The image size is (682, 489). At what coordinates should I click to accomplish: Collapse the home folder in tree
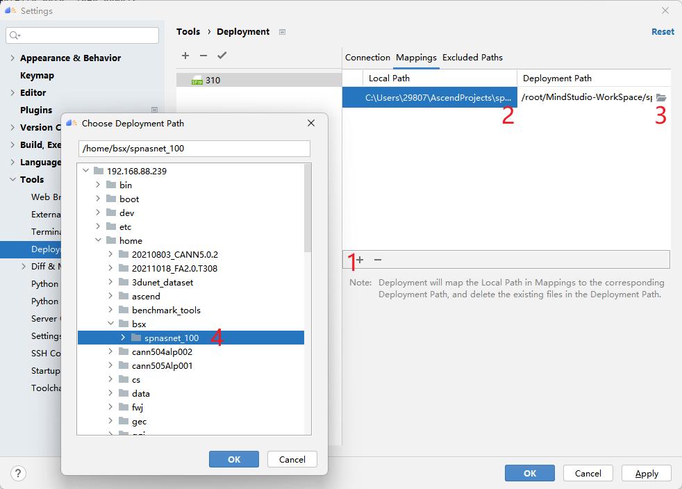point(98,241)
